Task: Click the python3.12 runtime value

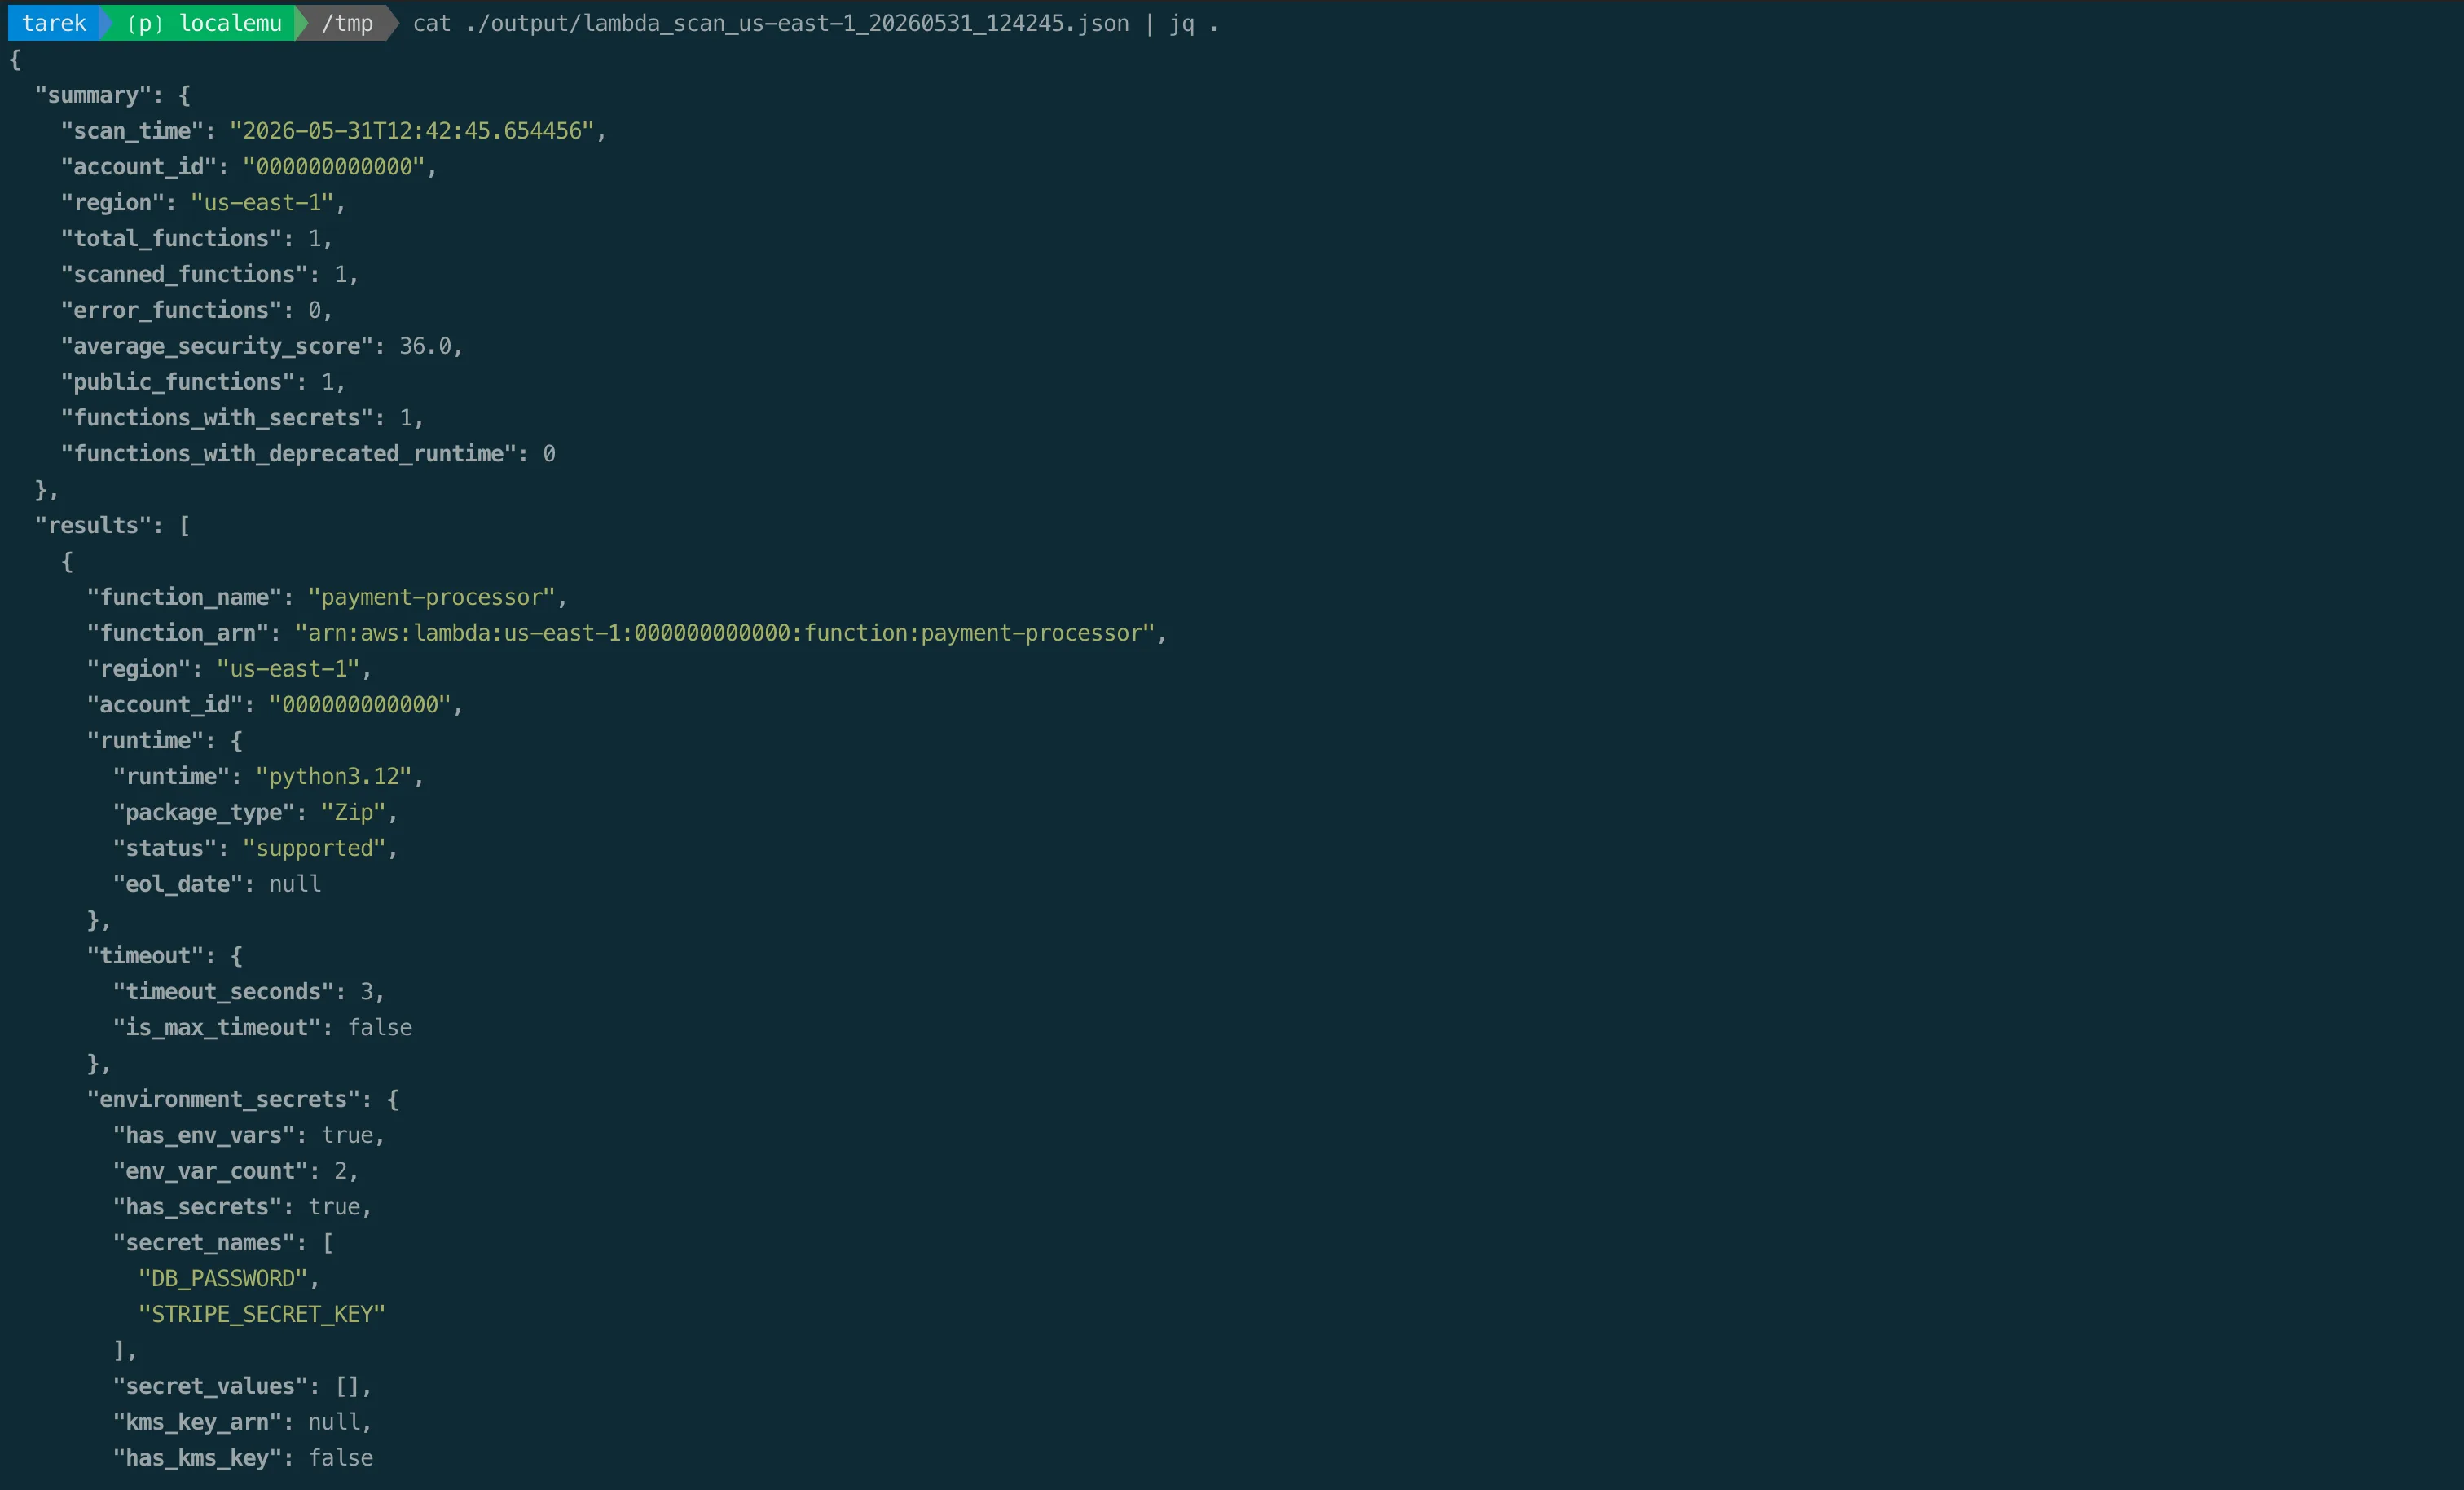Action: (334, 777)
